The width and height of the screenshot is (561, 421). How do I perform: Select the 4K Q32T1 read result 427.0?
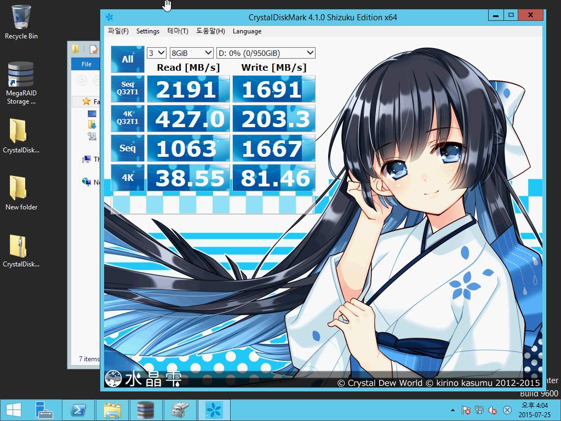point(188,118)
